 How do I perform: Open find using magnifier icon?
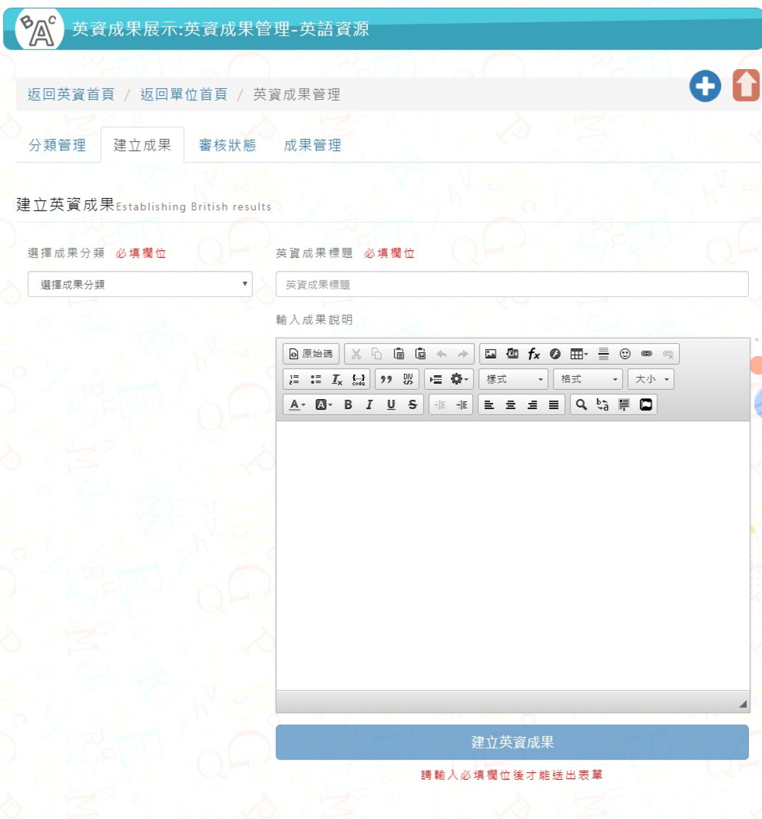tap(581, 405)
